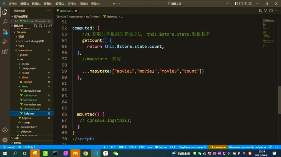Image resolution: width=281 pixels, height=157 pixels.
Task: Refresh the explorer file tree
Action: [45, 26]
